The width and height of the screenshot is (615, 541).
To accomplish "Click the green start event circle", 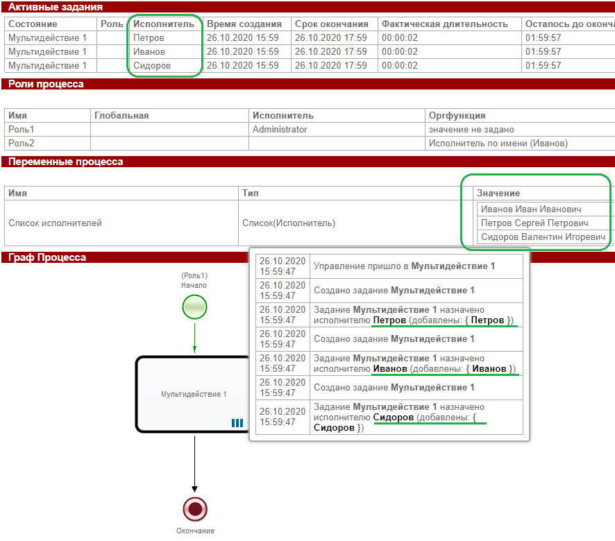I will click(194, 307).
